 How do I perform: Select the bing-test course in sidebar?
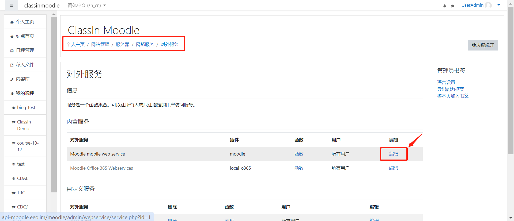pos(26,107)
